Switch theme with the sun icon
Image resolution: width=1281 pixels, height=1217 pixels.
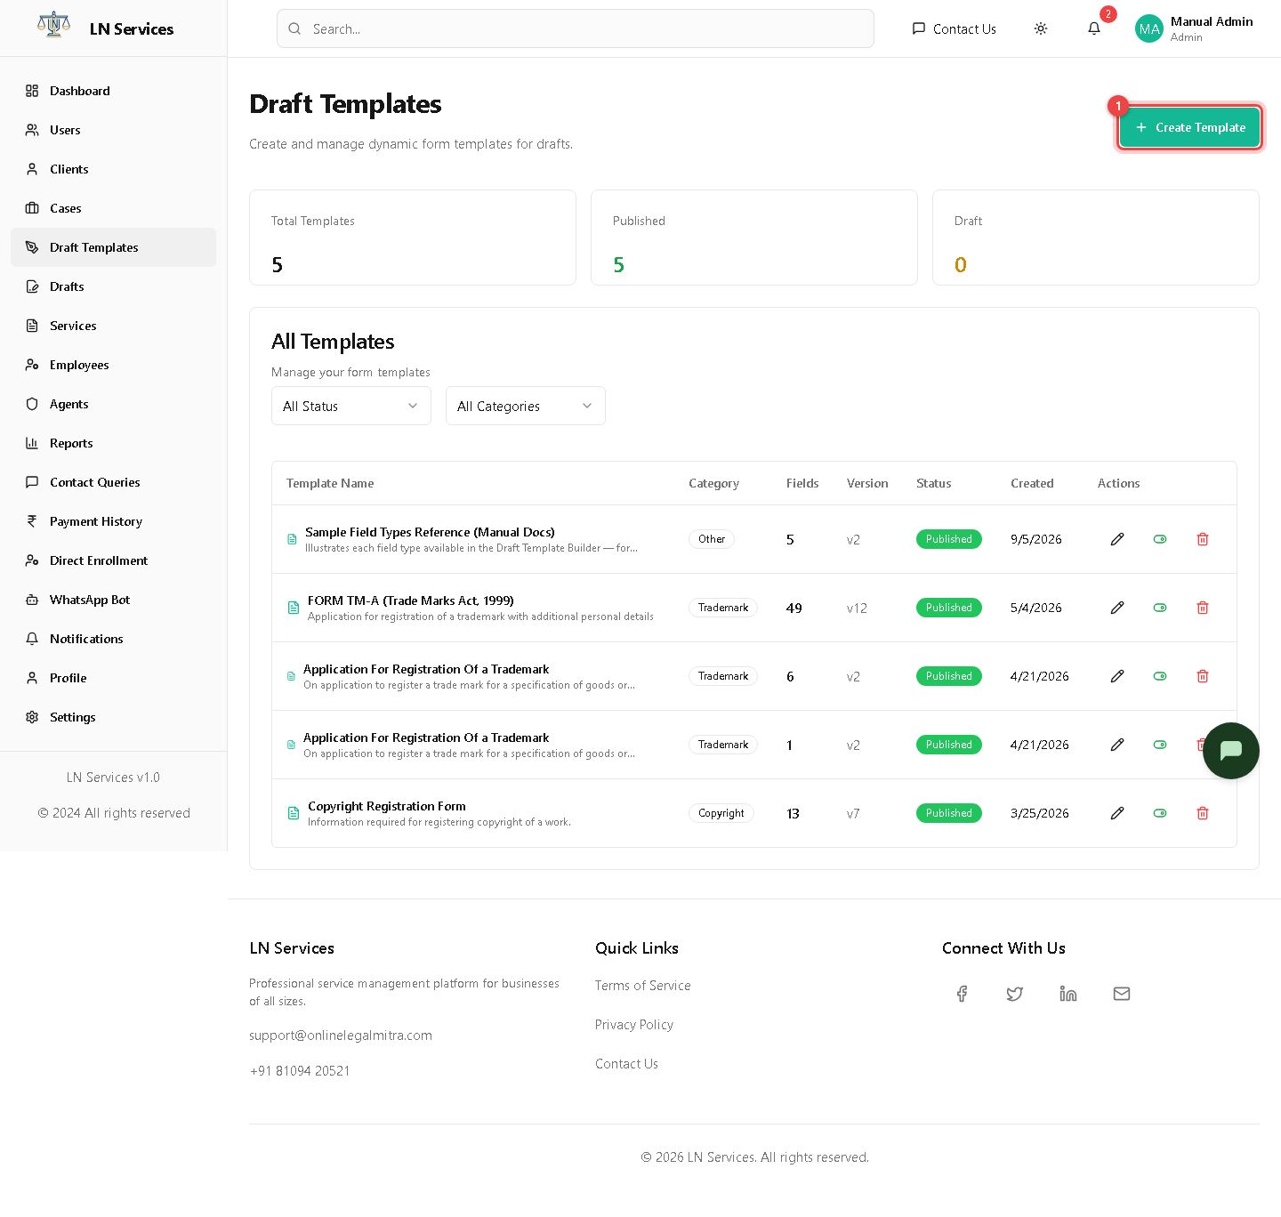pos(1041,28)
